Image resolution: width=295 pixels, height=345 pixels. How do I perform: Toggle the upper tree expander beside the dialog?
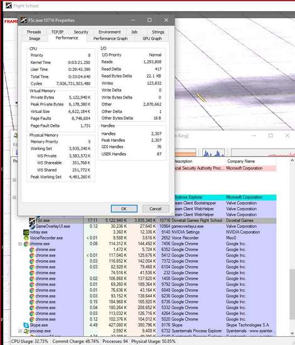[x=14, y=180]
